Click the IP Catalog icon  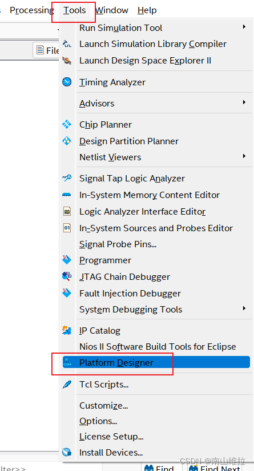(x=67, y=331)
